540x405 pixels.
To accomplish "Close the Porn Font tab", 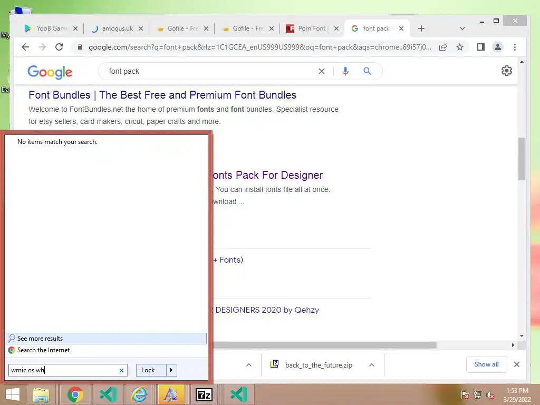I will coord(336,28).
